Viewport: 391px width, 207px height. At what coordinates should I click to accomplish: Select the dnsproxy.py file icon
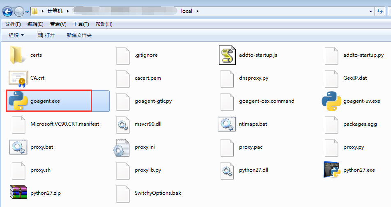point(227,79)
